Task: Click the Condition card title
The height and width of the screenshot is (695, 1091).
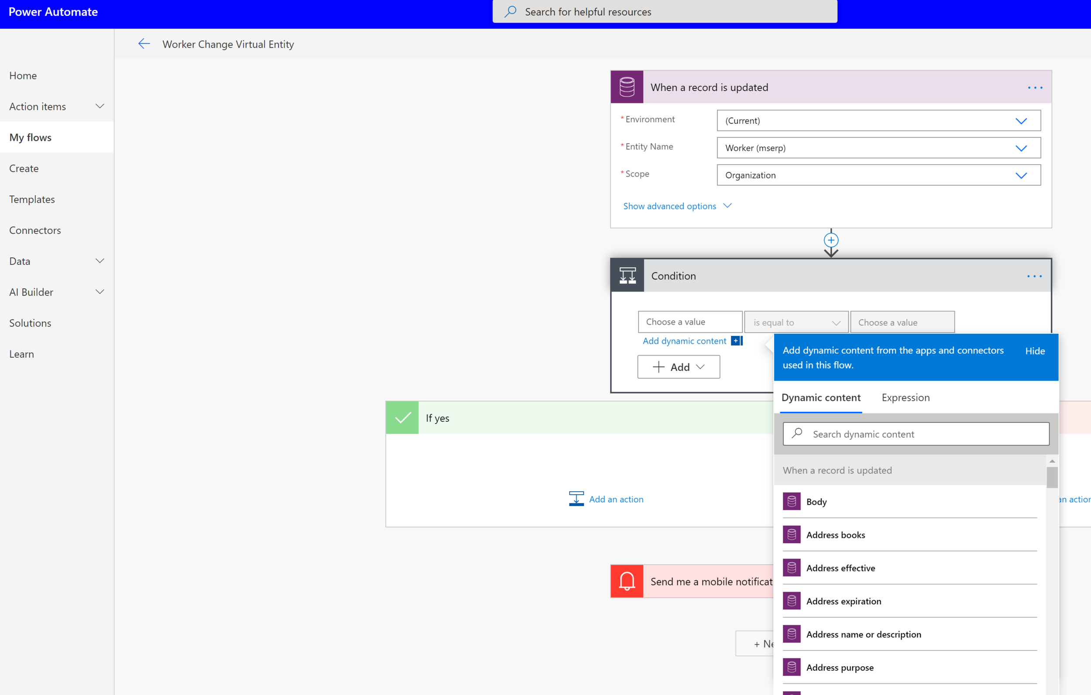Action: pyautogui.click(x=673, y=276)
